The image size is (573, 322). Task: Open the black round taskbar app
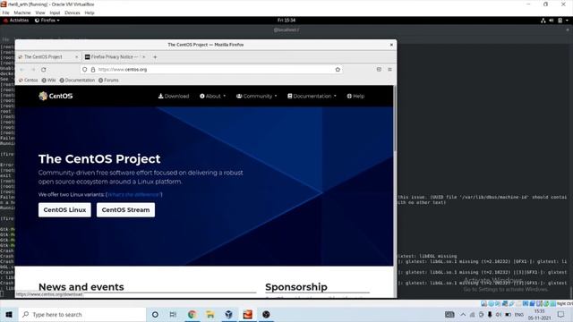pos(266,314)
